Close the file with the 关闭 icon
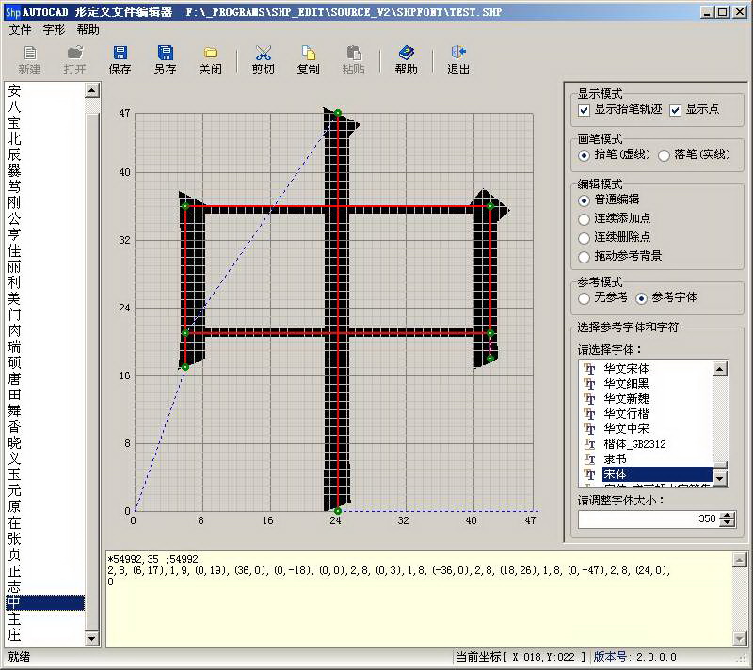The width and height of the screenshot is (753, 670). 210,54
